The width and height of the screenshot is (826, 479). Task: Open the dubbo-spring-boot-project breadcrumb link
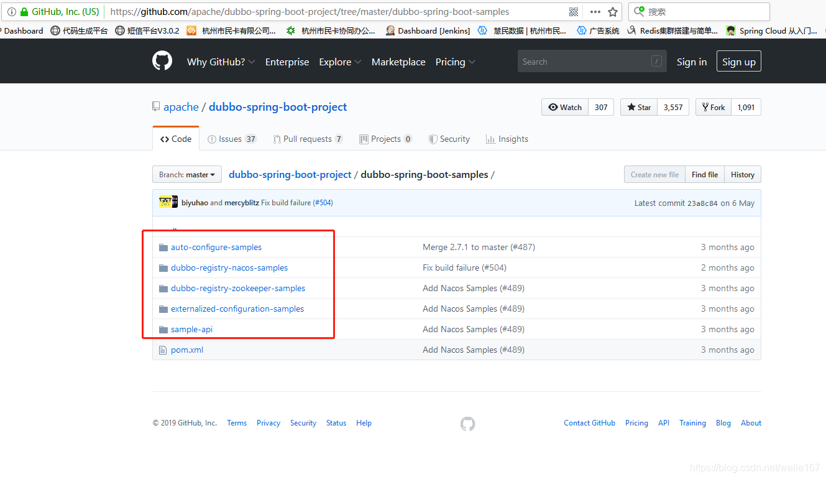coord(290,175)
